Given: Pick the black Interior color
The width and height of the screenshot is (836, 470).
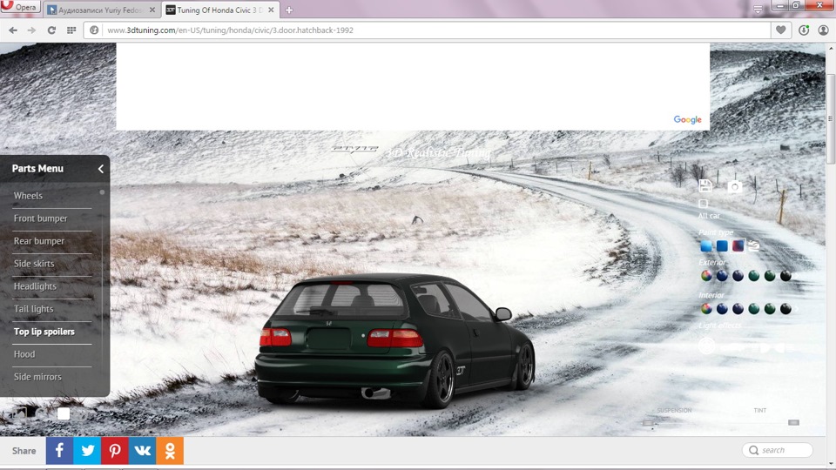Looking at the screenshot, I should 785,308.
